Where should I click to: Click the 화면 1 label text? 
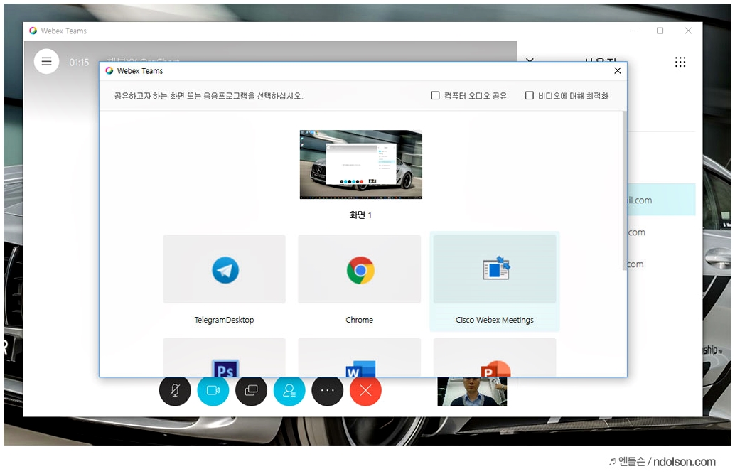[x=360, y=215]
